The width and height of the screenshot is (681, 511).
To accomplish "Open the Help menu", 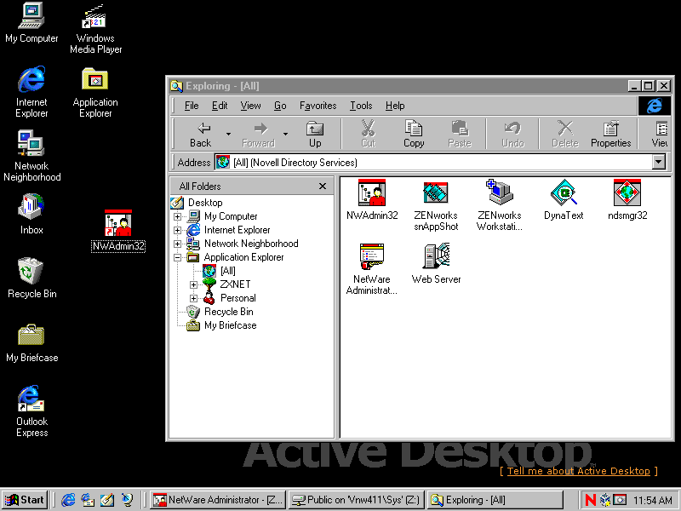I will coord(395,106).
